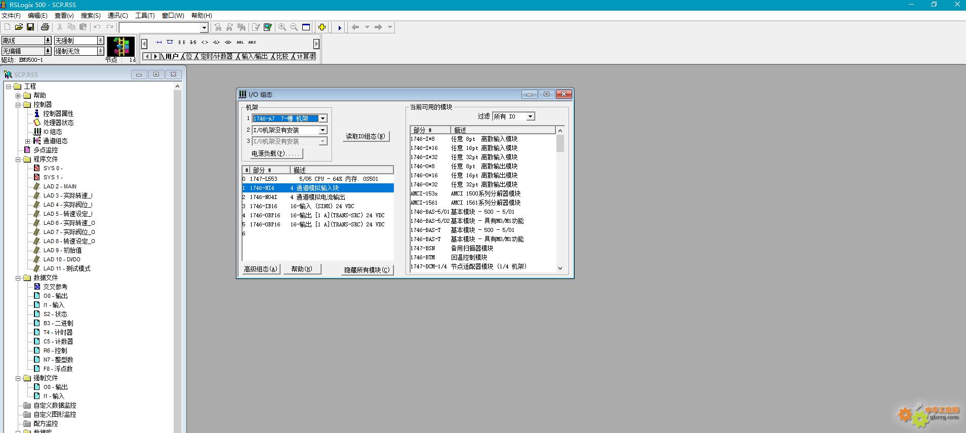Open N7 - 整型数 data file

tap(58, 360)
